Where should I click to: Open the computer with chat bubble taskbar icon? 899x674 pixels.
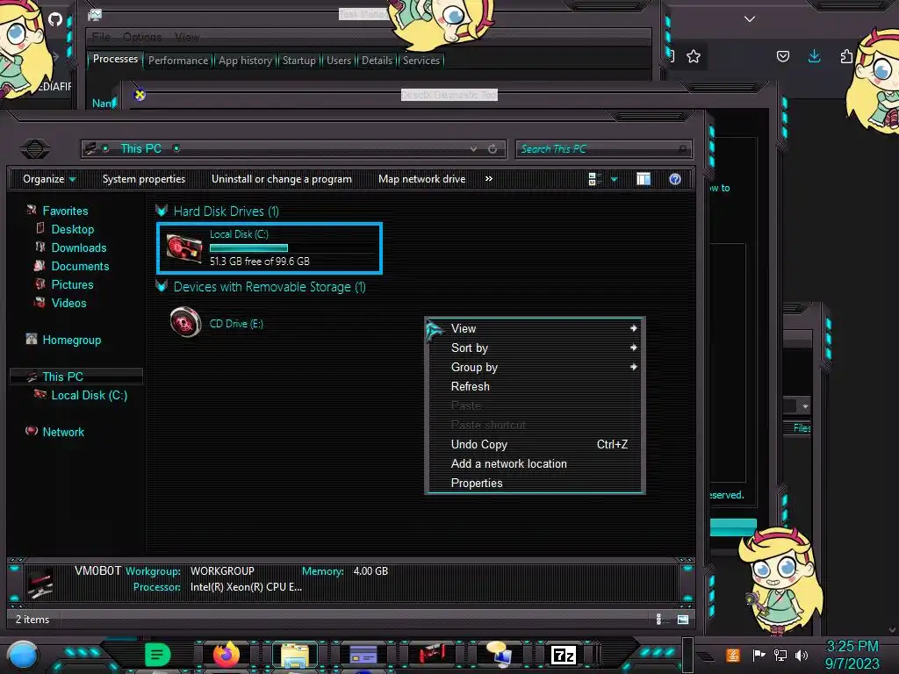point(499,655)
